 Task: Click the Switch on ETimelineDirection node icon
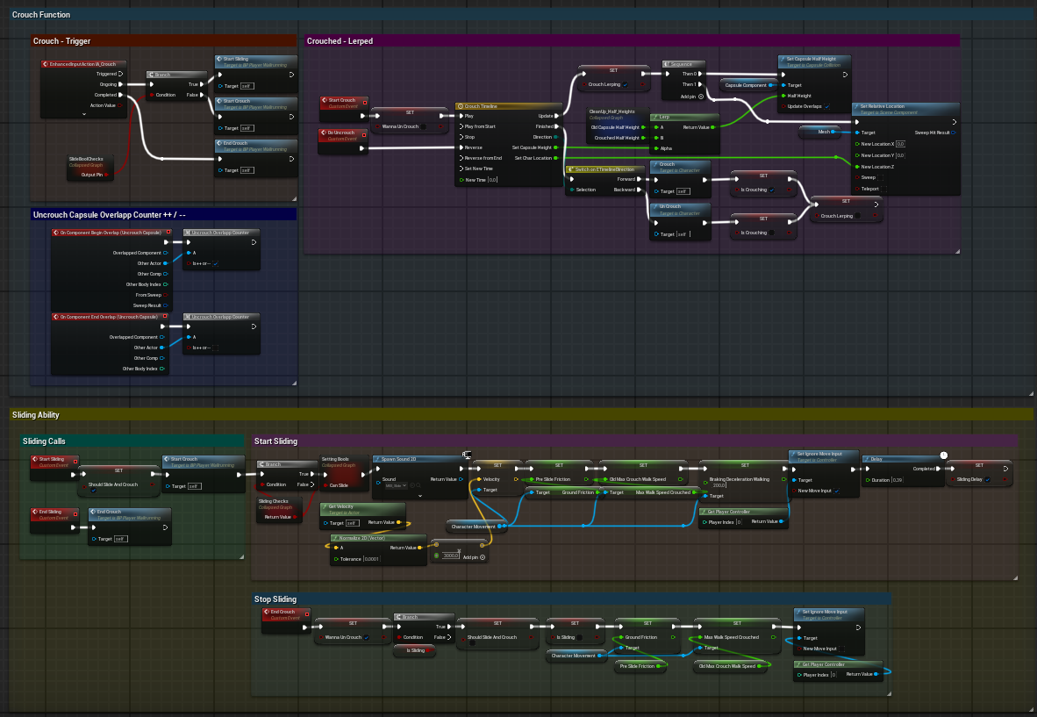pos(570,168)
